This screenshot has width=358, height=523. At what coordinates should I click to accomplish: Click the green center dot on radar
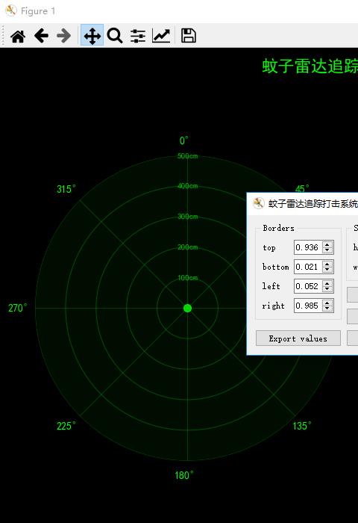click(187, 308)
